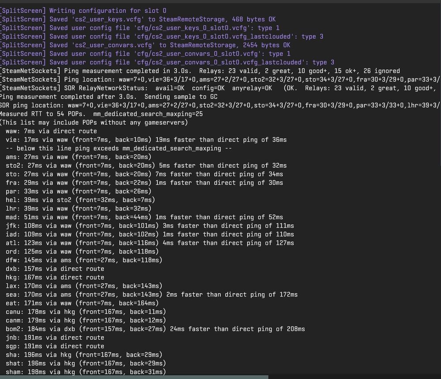441x379 pixels.
Task: Click the 'cs2_user_convars.vcfg' SteamRemoteStorage log line
Action: [146, 45]
